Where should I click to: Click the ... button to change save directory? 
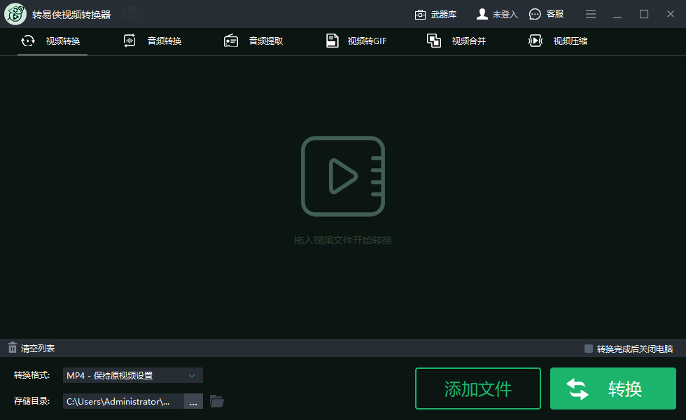tap(192, 401)
